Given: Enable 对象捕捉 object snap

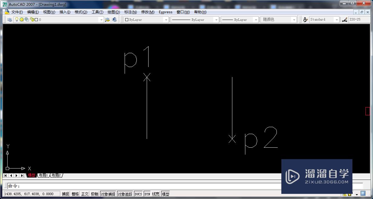Looking at the screenshot, I should (108, 194).
